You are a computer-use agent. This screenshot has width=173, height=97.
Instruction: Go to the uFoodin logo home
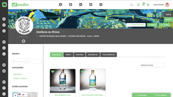20,5
